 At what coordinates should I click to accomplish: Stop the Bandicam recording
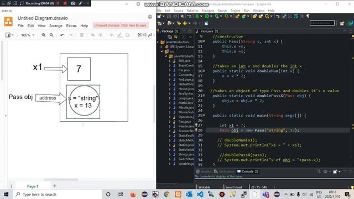tap(65, 3)
